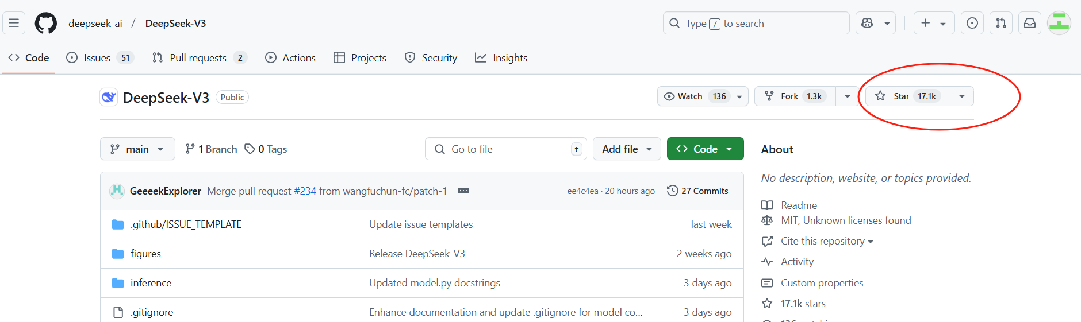Click the GeeeekExplorer author avatar
Screen dimensions: 1081x322
[x=117, y=191]
